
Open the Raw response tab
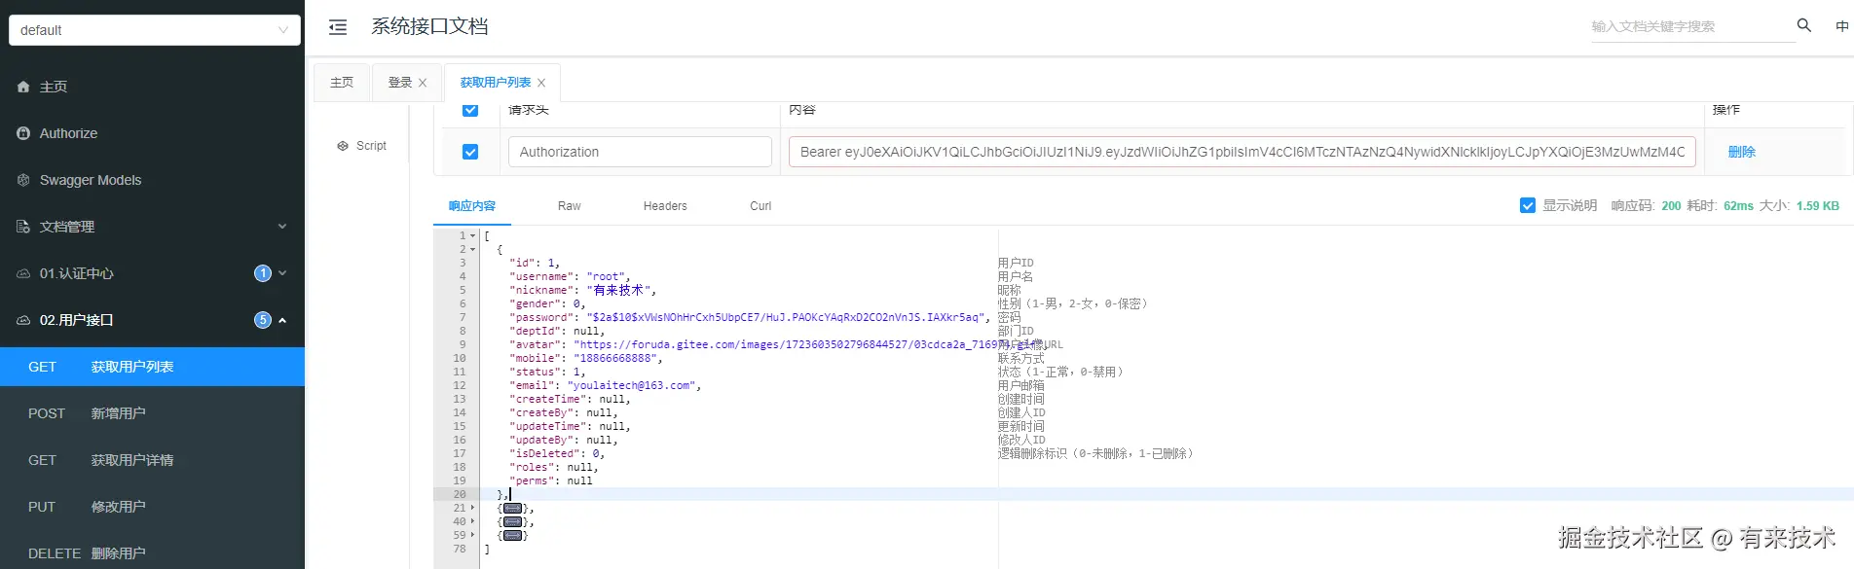click(x=569, y=206)
